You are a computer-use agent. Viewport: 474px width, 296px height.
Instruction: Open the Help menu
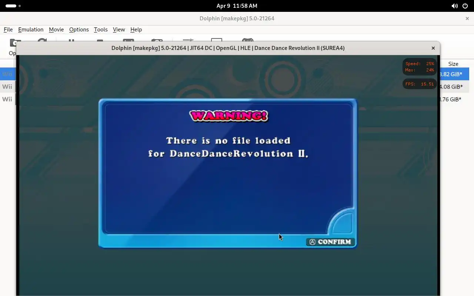(136, 30)
